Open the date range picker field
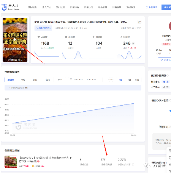Screen dimensions: 171x173 pyautogui.click(x=85, y=79)
